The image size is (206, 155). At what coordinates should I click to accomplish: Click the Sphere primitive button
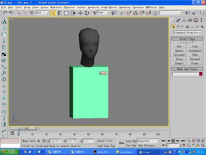[179, 50]
